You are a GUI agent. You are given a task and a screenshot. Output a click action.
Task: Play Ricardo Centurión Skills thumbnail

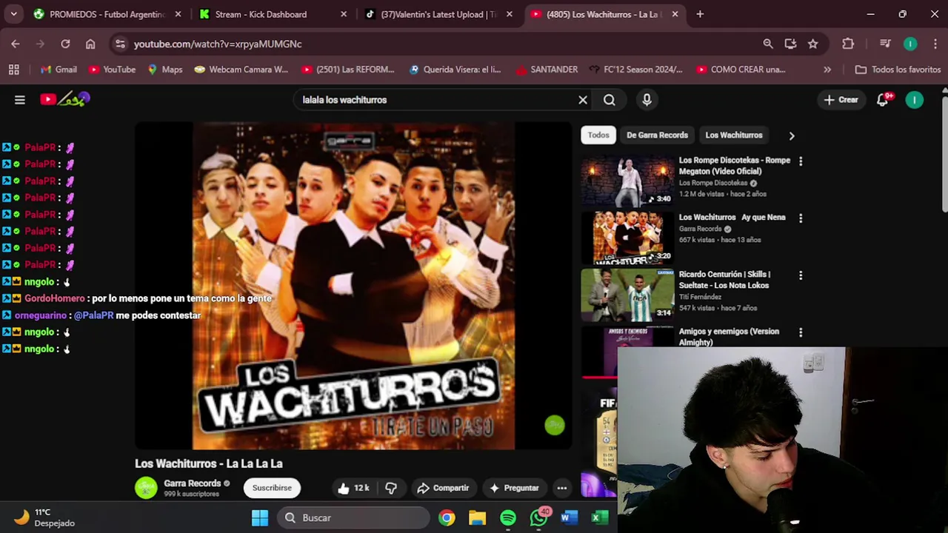click(627, 295)
